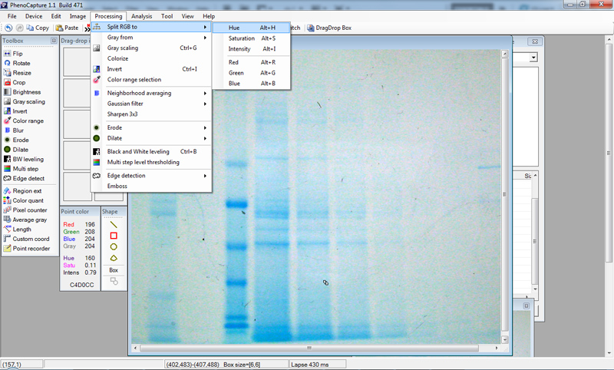The width and height of the screenshot is (614, 370).
Task: Select the polygon shape tool
Action: (114, 258)
